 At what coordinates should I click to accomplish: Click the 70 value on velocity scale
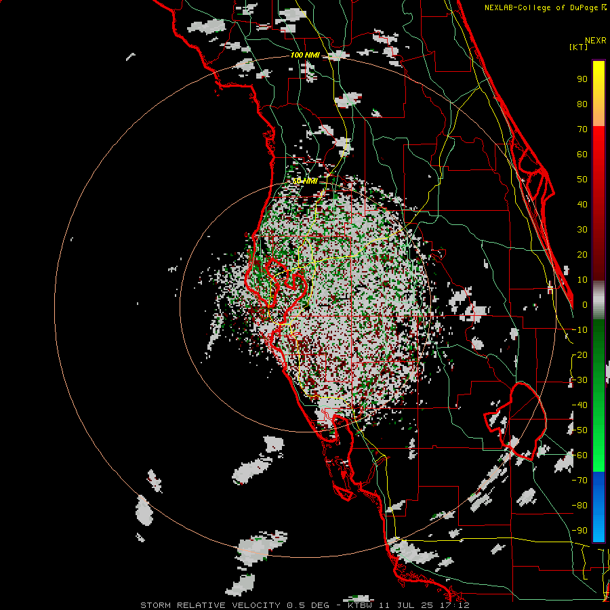click(582, 129)
